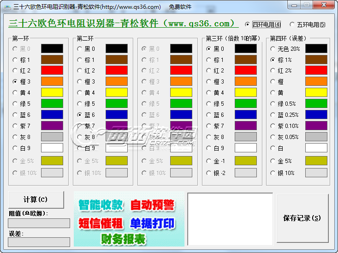This screenshot has height=253, width=338.
Task: Click the brown swatch in fourth ring tolerance
Action: (316, 60)
